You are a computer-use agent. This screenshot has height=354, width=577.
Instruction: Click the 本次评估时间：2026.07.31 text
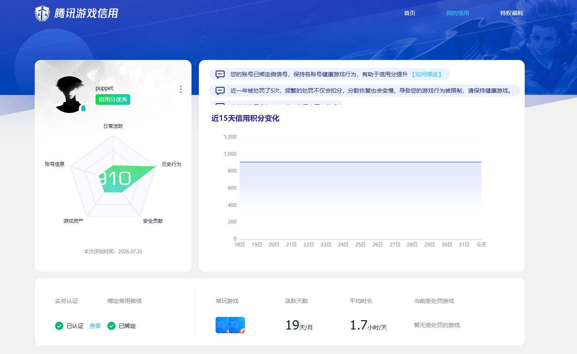113,251
